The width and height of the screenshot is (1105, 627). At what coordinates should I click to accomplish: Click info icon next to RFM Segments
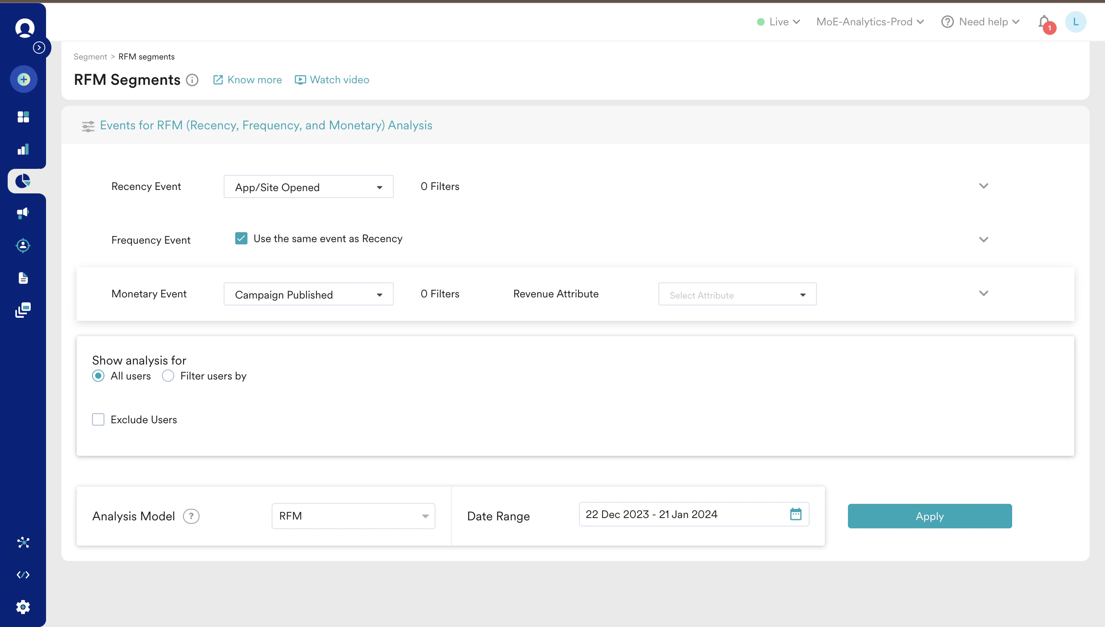(x=192, y=80)
